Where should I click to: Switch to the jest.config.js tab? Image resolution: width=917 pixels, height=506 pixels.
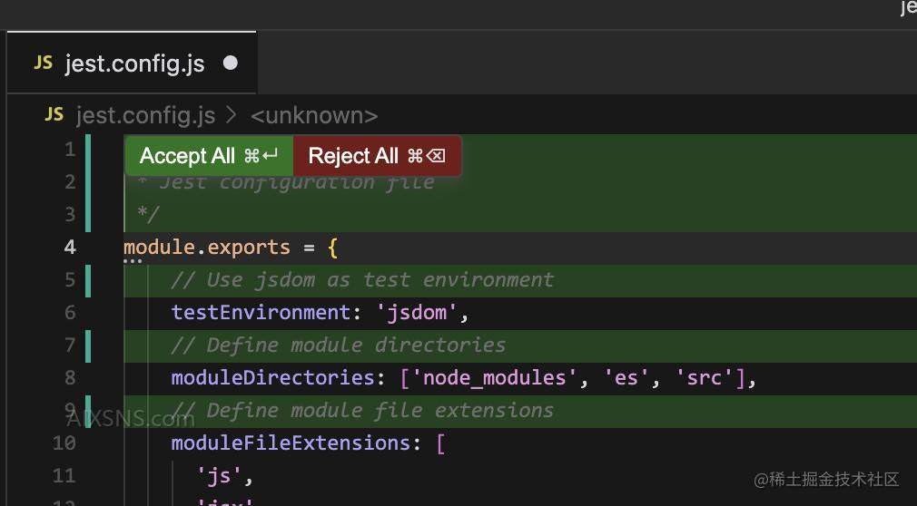pyautogui.click(x=134, y=64)
